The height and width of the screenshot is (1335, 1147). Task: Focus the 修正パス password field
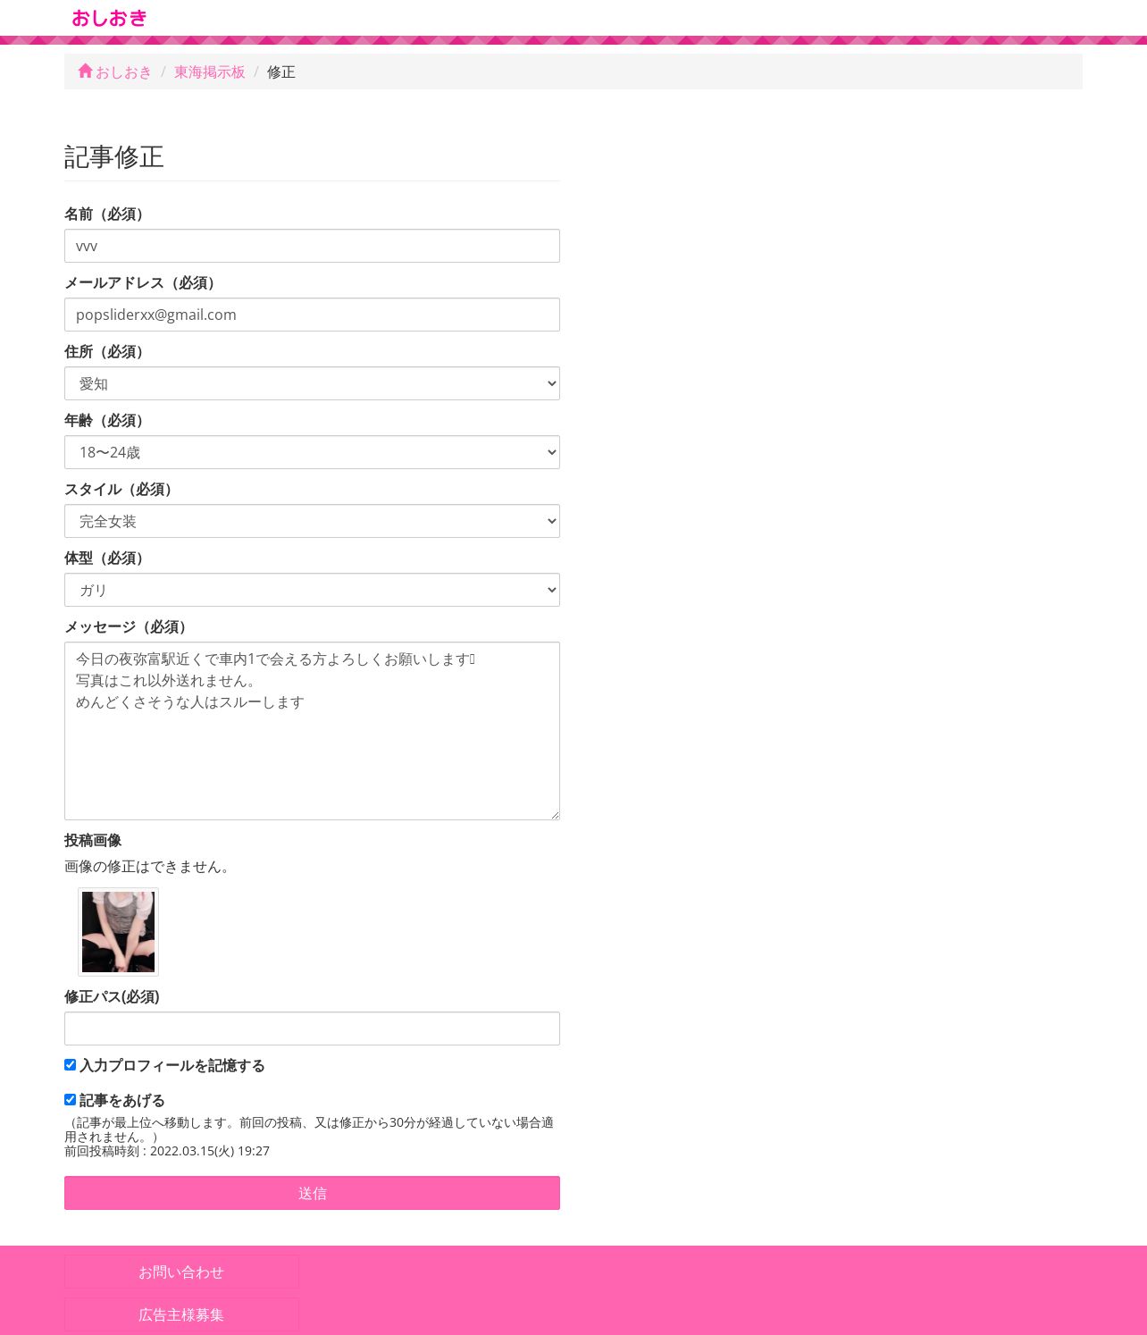click(x=312, y=1029)
